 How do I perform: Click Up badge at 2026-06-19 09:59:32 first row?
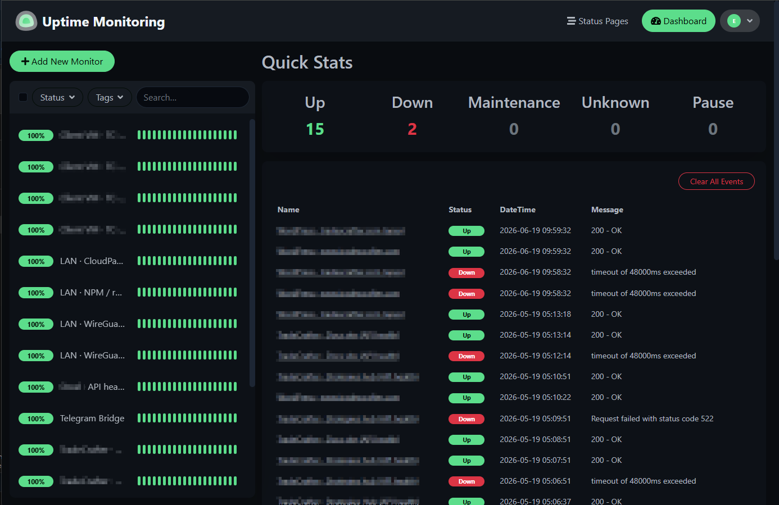click(x=467, y=231)
